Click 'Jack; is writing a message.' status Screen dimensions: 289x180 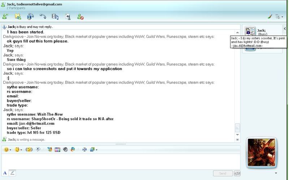coord(26,140)
